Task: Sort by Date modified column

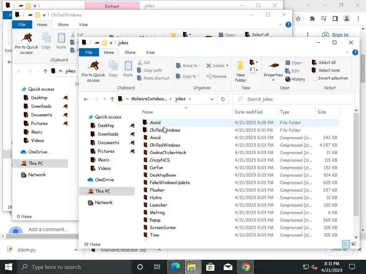Action: [x=249, y=112]
